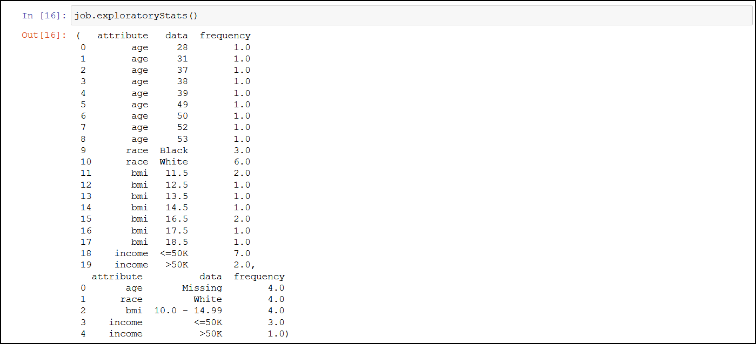Click the second table's attribute header
This screenshot has height=344, width=756.
(x=117, y=276)
